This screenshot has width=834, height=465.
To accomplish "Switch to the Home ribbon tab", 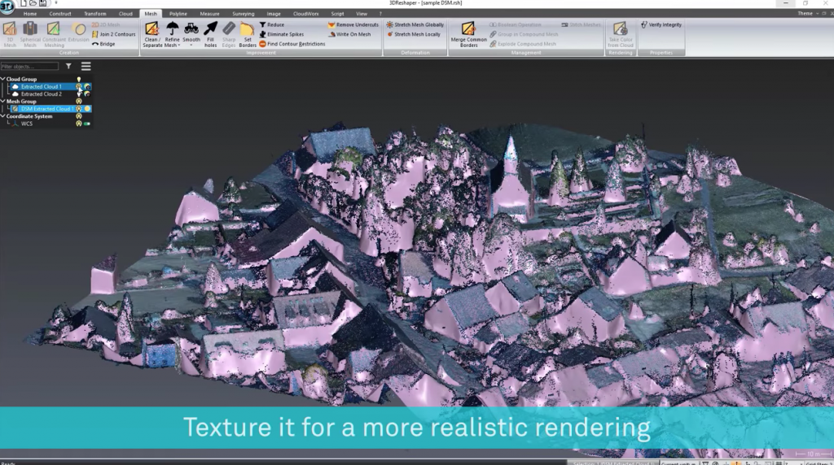I will pos(30,14).
